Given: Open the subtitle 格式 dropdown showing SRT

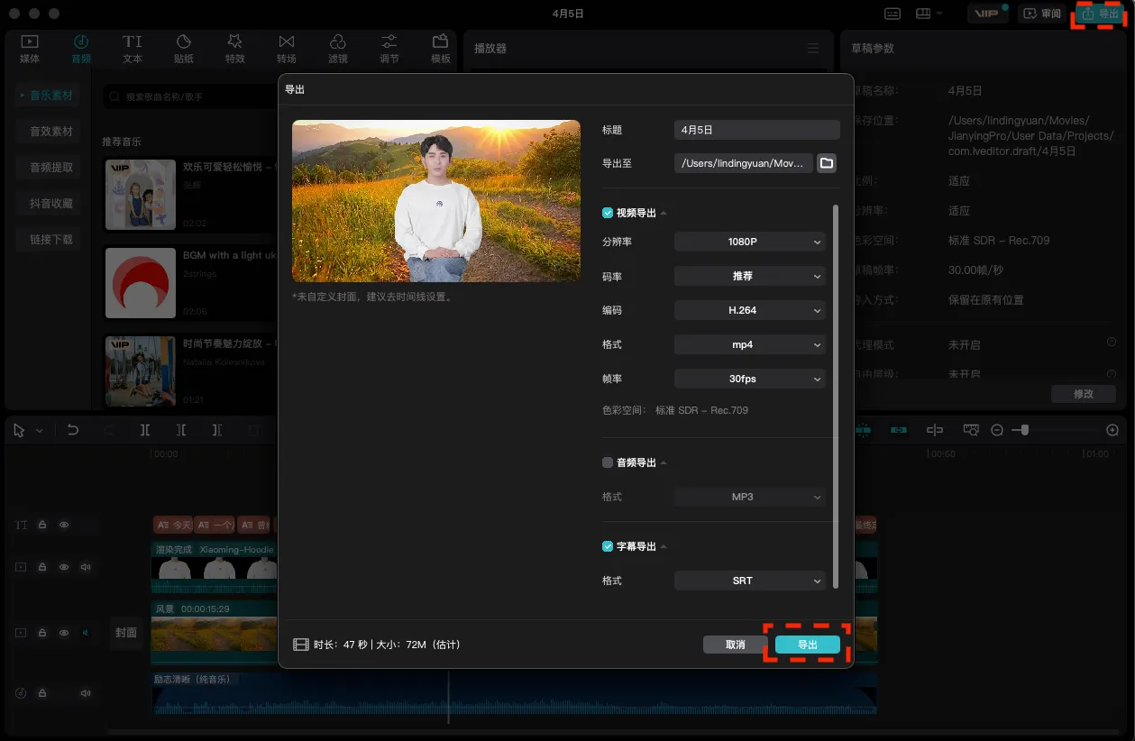Looking at the screenshot, I should pyautogui.click(x=750, y=581).
